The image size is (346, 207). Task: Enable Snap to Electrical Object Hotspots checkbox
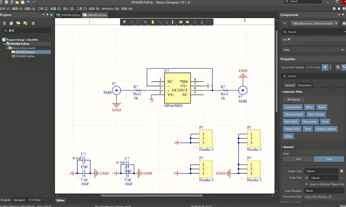click(x=307, y=184)
